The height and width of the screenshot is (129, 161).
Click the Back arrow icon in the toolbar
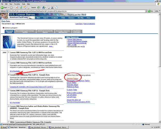2,7
